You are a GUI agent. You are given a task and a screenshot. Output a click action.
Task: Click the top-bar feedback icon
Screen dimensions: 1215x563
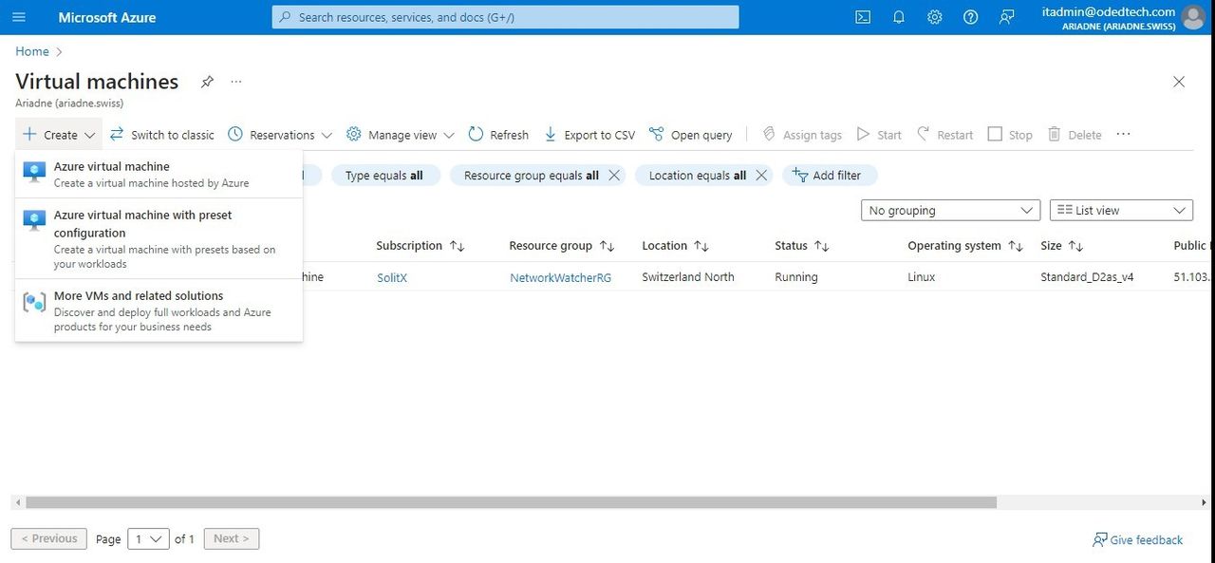coord(1007,17)
